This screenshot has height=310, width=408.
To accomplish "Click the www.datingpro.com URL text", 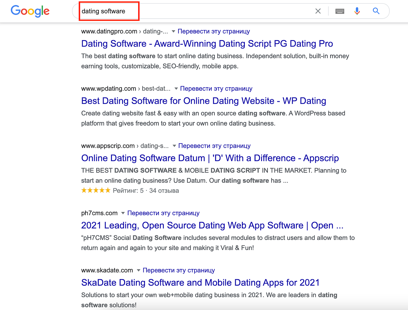I will 109,31.
